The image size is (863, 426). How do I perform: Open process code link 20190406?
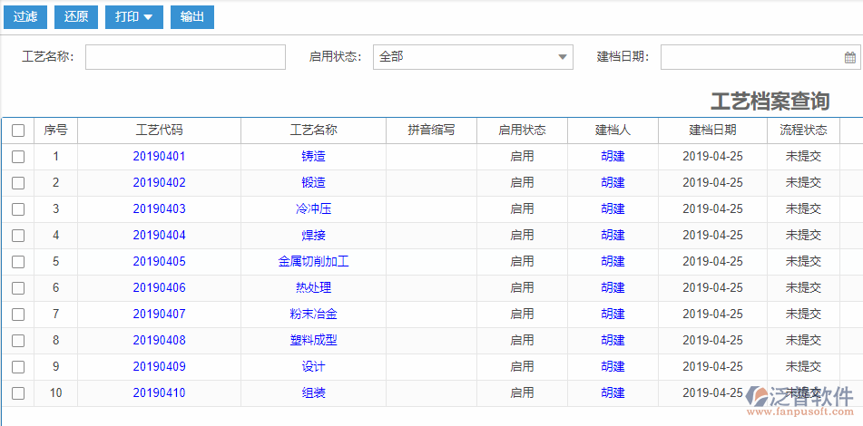tap(159, 287)
